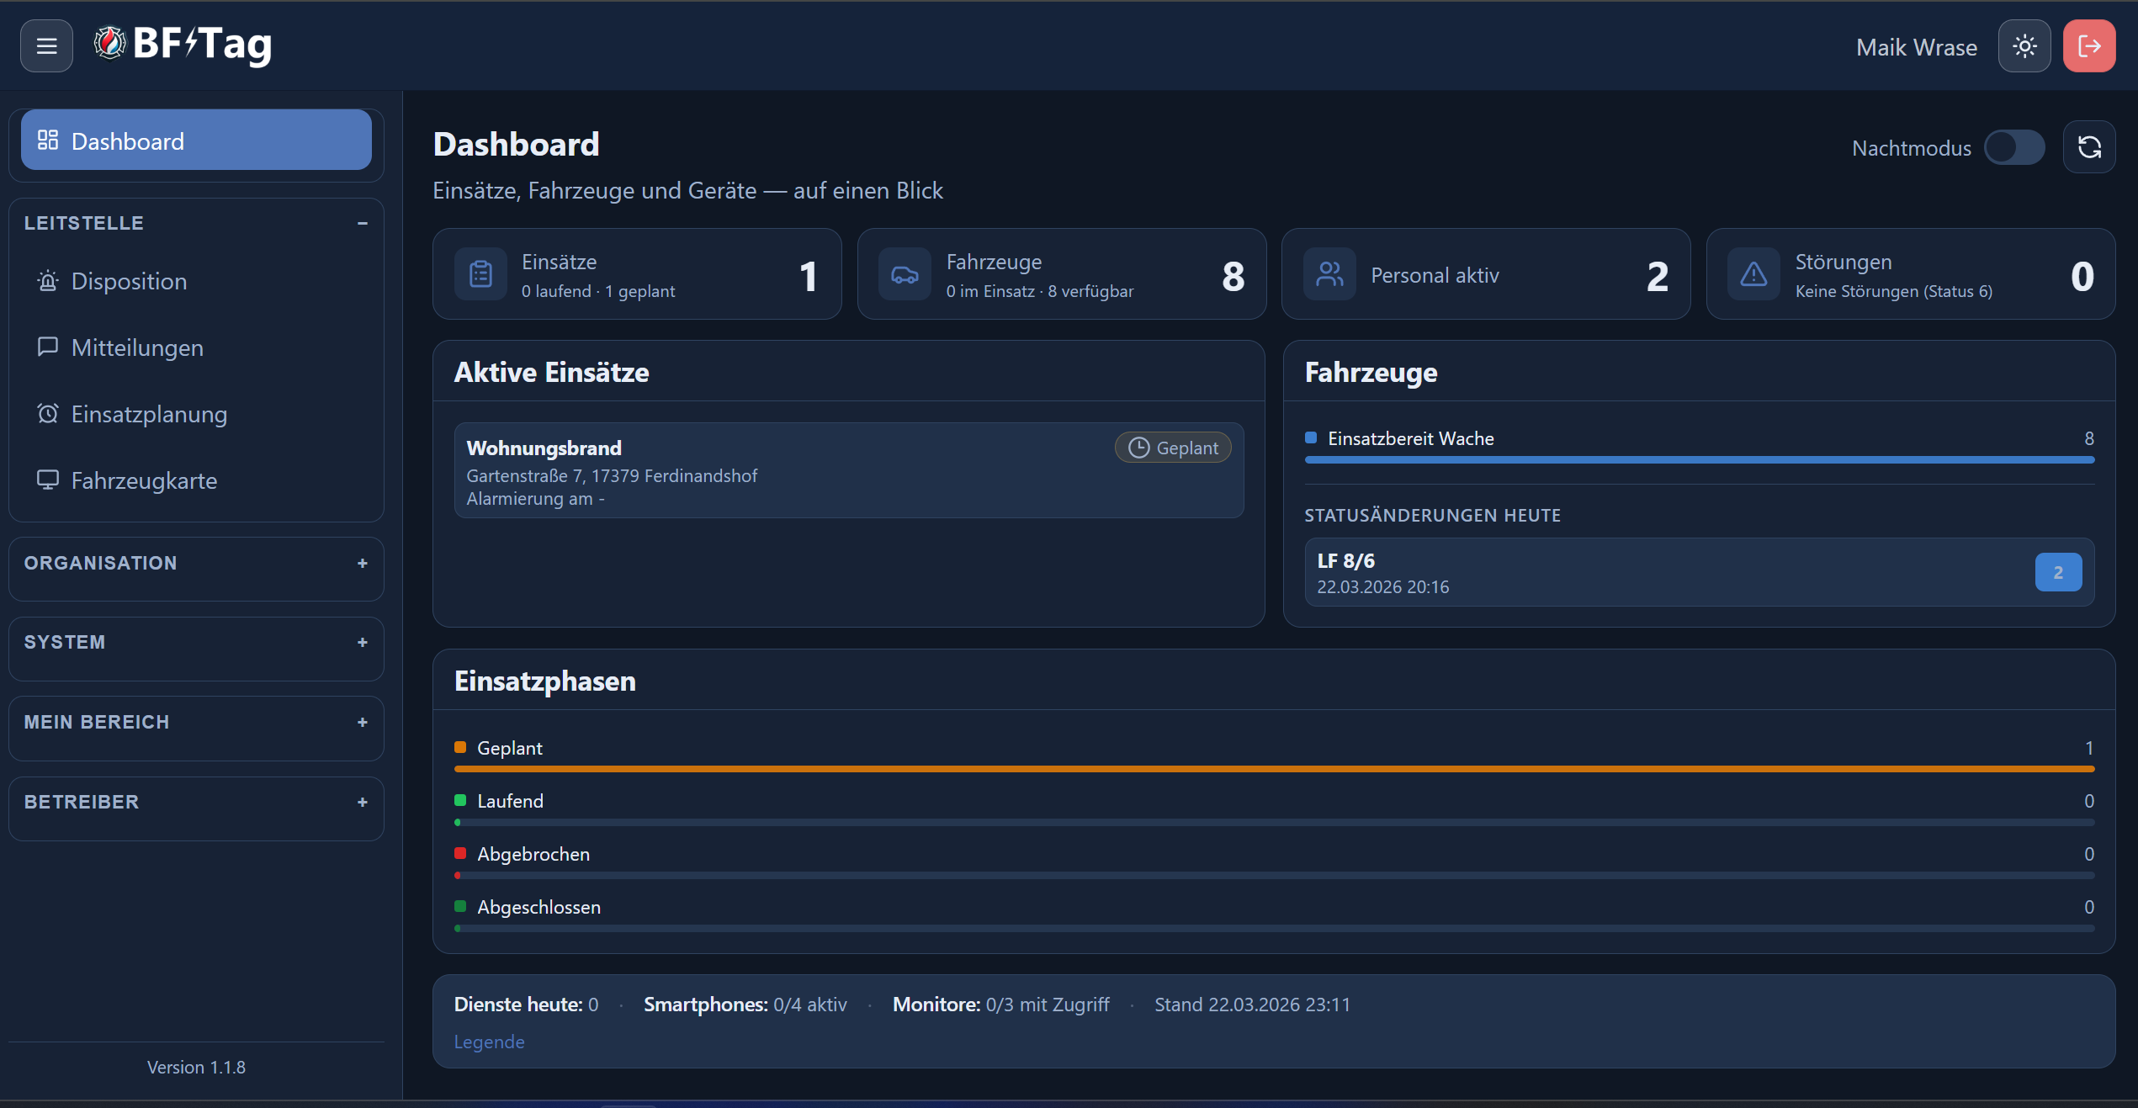Open Fahrzeugkarte menu item
Screen dimensions: 2138x1108
coord(144,480)
